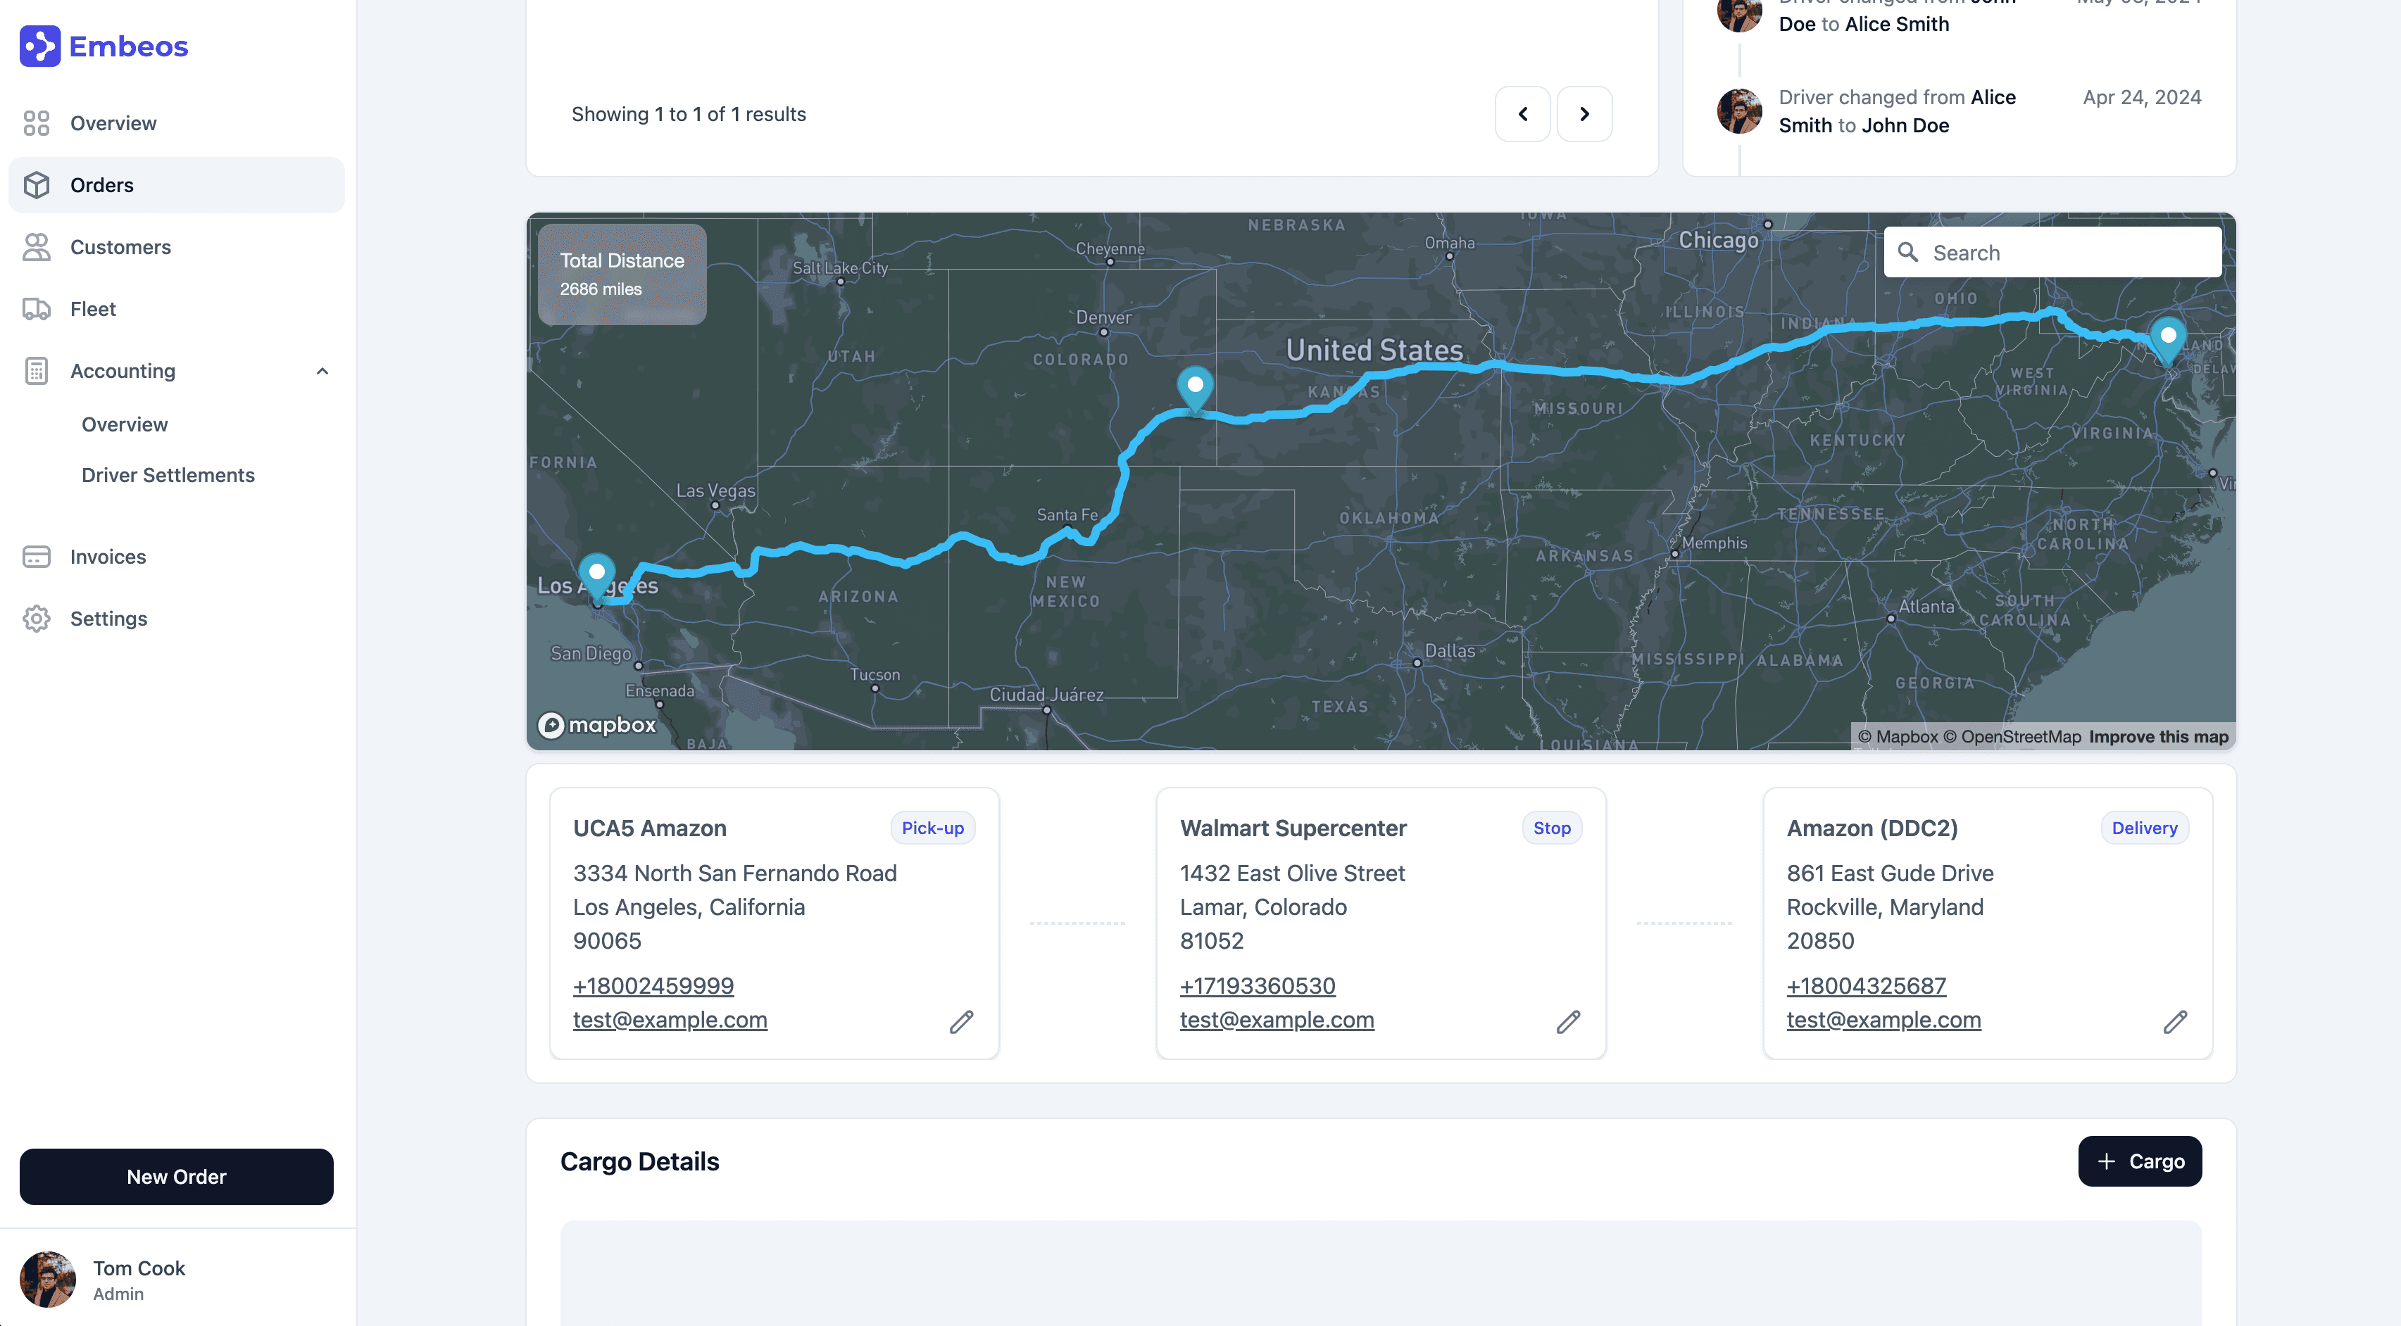This screenshot has width=2401, height=1326.
Task: Click the Embeos logo icon
Action: (40, 46)
